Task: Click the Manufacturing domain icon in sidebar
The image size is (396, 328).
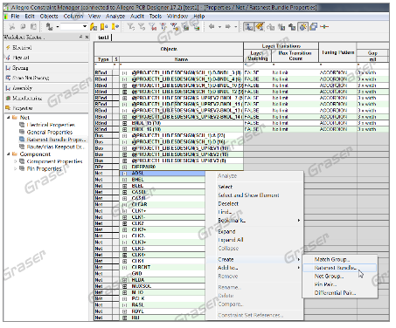Action: coord(8,98)
